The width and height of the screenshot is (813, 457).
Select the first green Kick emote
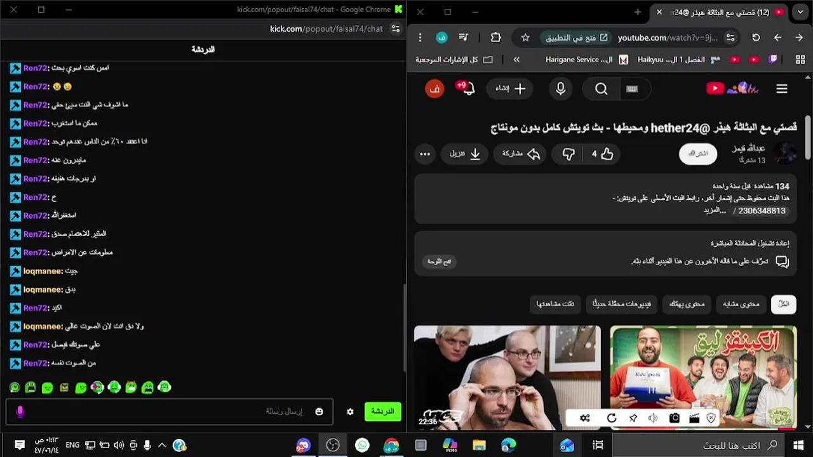point(15,387)
